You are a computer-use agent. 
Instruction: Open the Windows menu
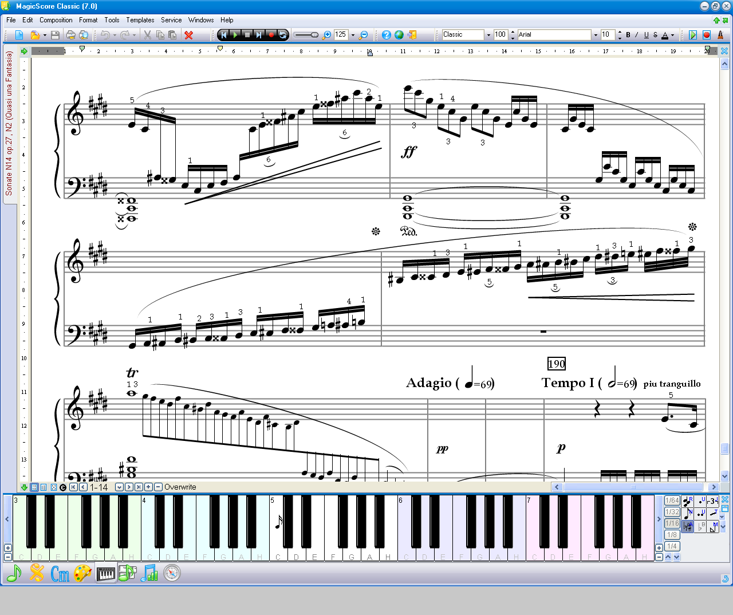[201, 19]
